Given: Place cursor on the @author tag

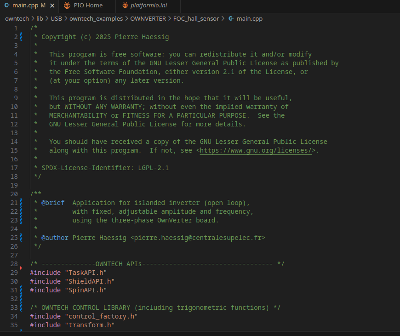Looking at the screenshot, I should tap(55, 238).
